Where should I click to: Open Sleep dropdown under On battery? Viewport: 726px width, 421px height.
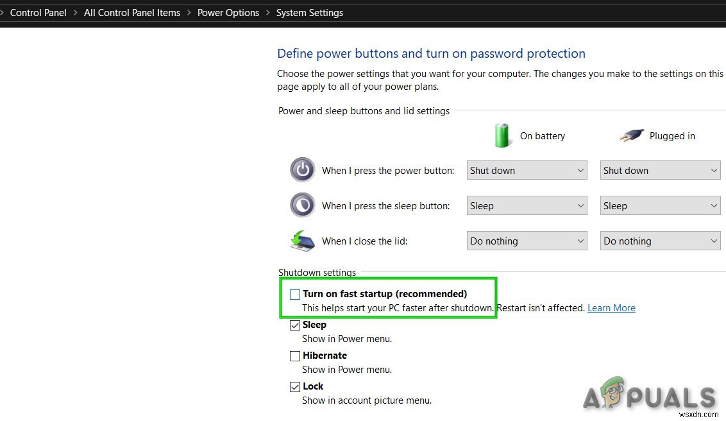pyautogui.click(x=527, y=205)
